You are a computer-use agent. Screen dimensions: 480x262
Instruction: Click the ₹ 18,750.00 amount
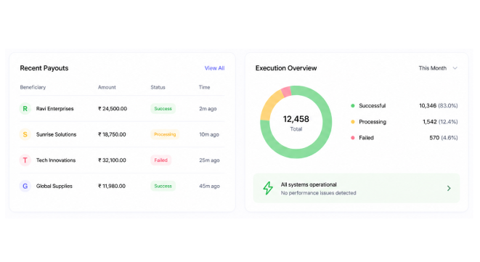coord(112,134)
